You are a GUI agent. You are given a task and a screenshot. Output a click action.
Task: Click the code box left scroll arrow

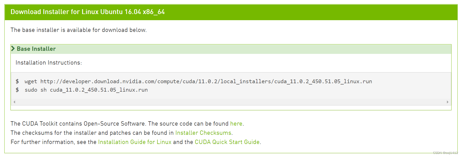14,102
